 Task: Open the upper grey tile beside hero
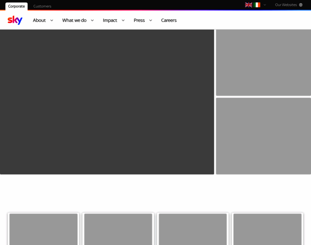tap(264, 62)
